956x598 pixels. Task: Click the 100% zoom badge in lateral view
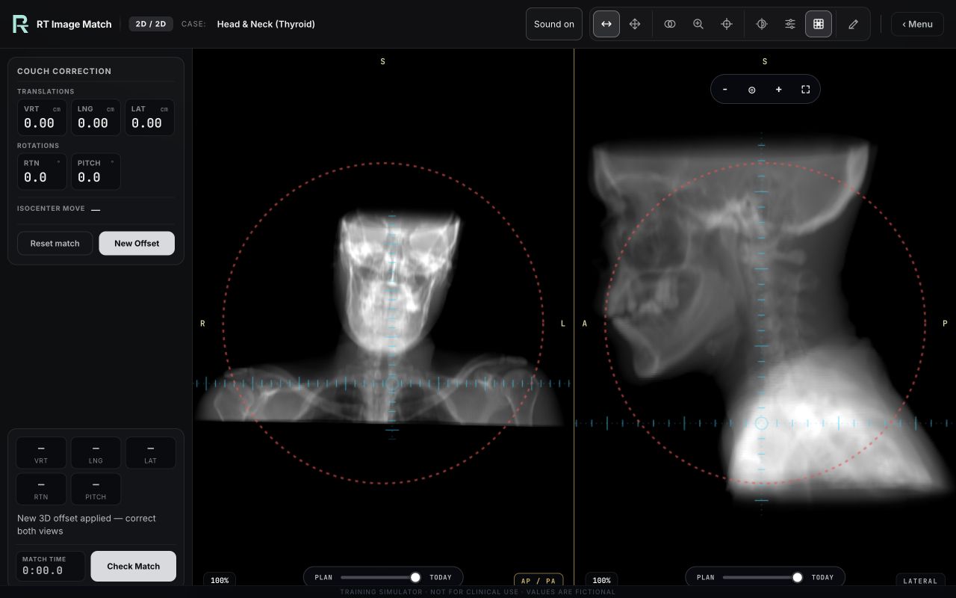click(x=601, y=580)
